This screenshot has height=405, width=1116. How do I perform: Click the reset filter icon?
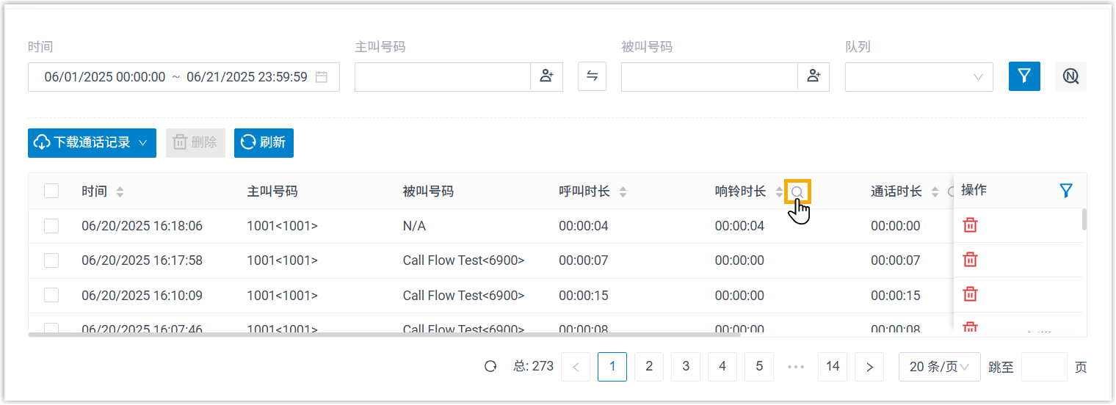[1070, 76]
